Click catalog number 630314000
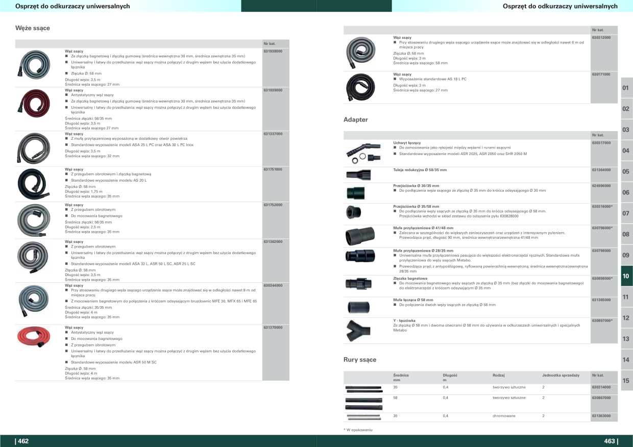Image resolution: width=633 pixels, height=447 pixels. 602,387
